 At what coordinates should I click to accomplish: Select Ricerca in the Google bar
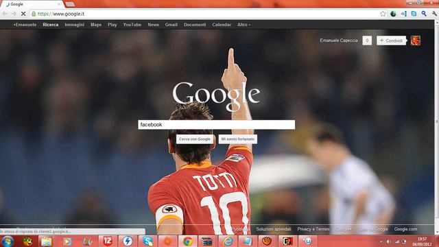[51, 25]
